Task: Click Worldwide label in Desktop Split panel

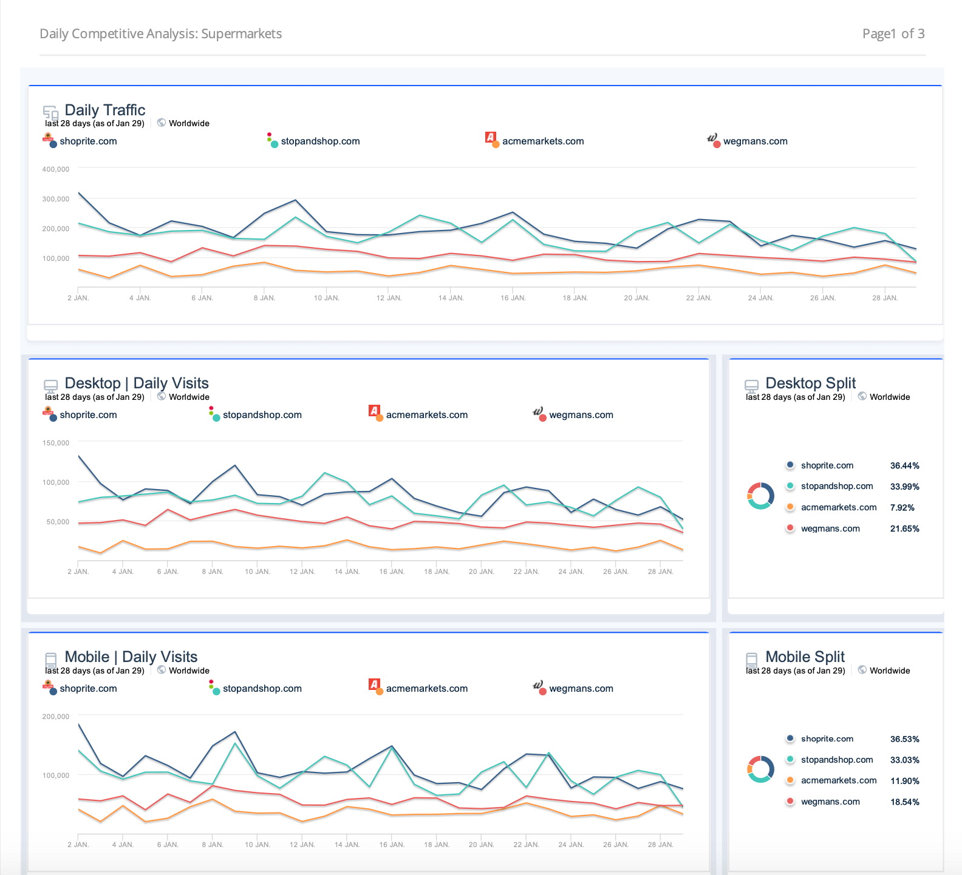Action: click(x=890, y=397)
